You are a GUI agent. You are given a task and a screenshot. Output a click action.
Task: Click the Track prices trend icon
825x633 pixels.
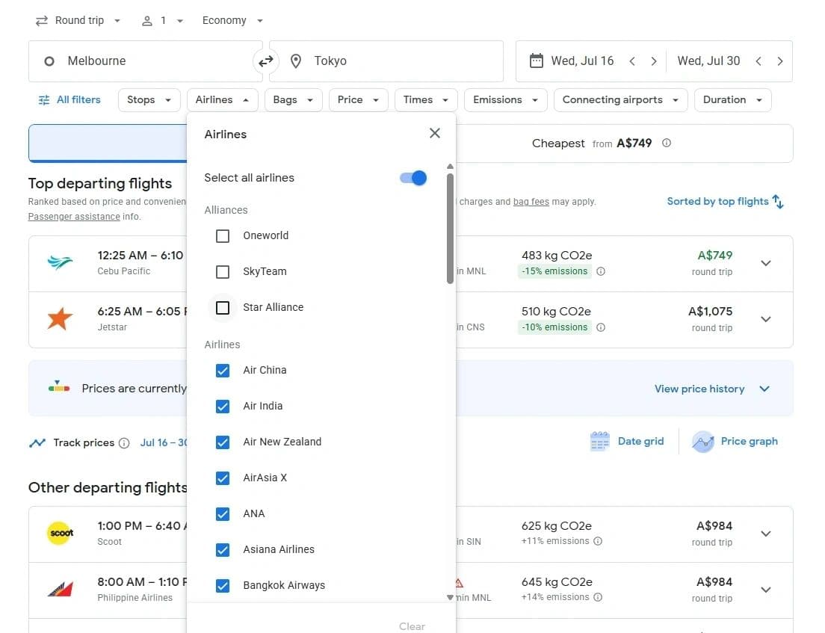37,443
